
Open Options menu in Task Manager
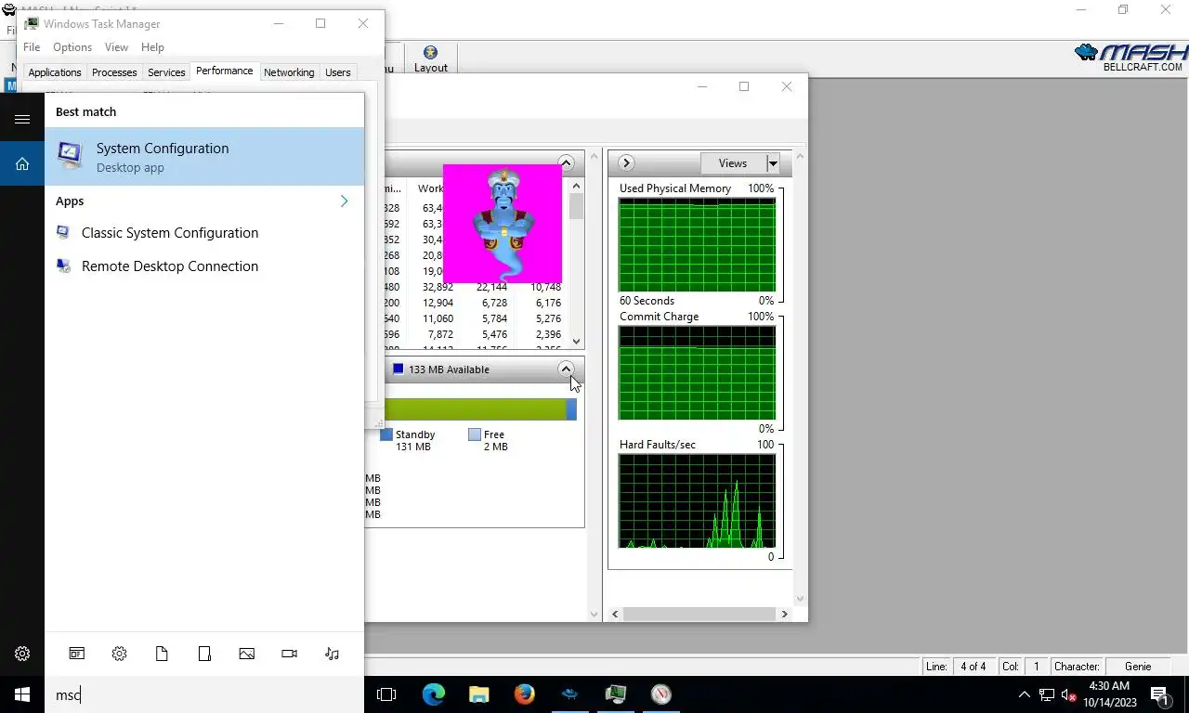(x=72, y=47)
